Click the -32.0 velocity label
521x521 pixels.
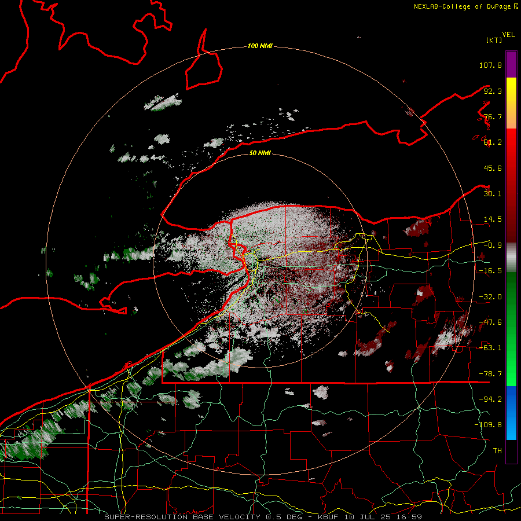pos(490,297)
